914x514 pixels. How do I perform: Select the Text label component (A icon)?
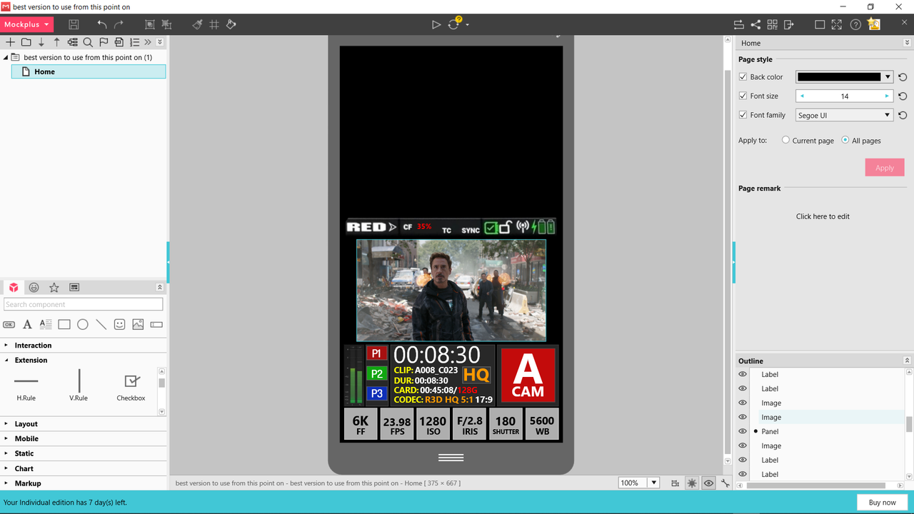click(x=27, y=324)
